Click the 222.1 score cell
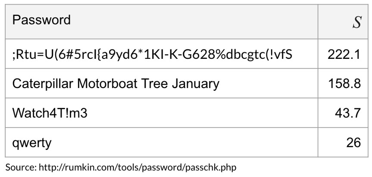This screenshot has width=372, height=177. coord(343,54)
